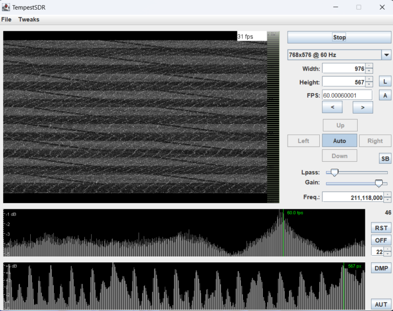393x311 pixels.
Task: Toggle the Auto position button
Action: tap(339, 141)
